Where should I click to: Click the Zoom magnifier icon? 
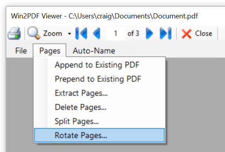(34, 33)
